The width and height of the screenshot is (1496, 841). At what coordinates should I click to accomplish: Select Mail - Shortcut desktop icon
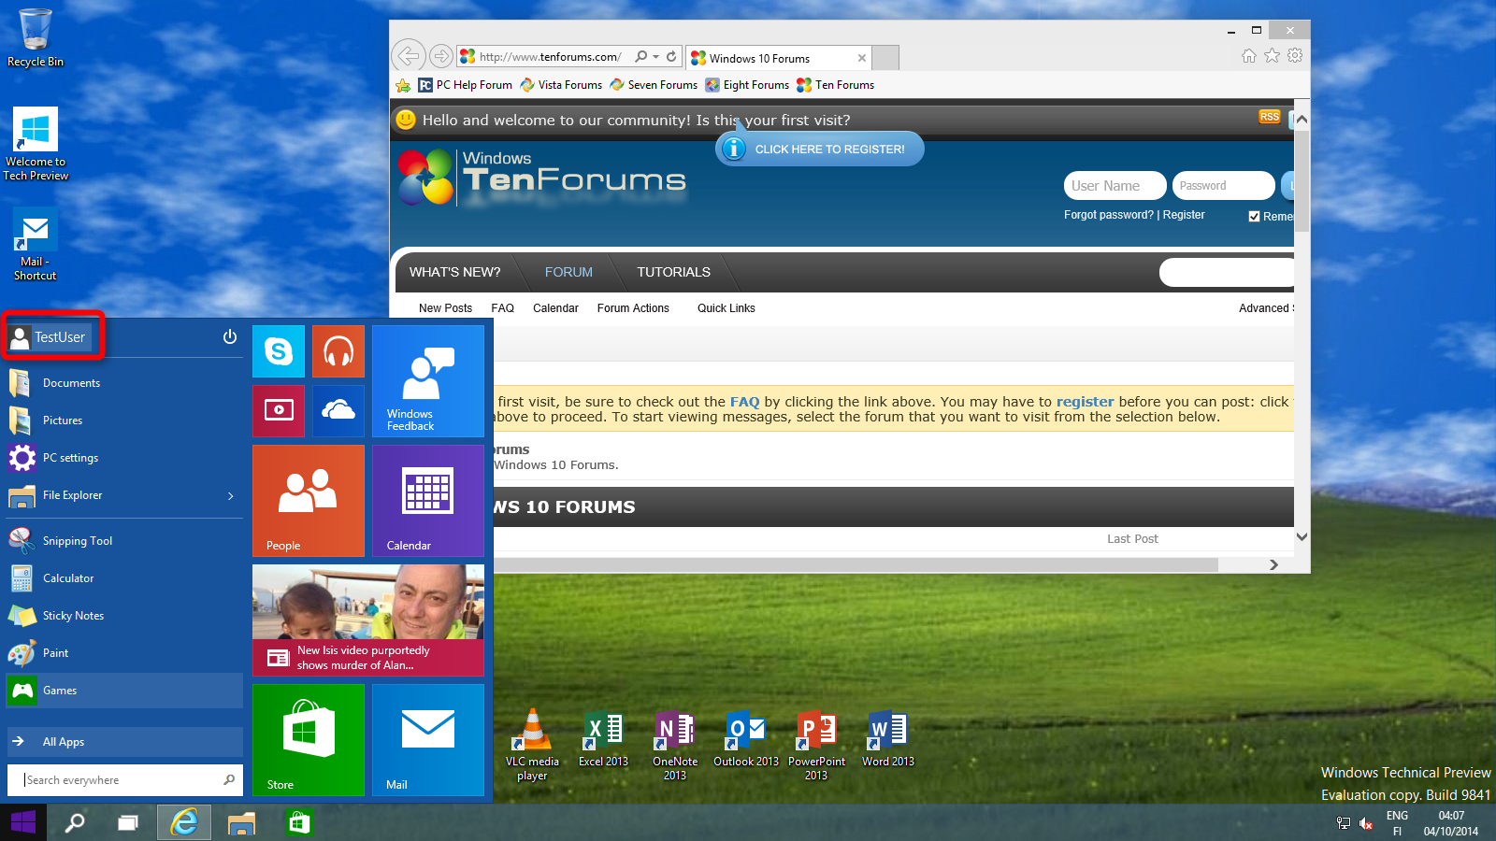(x=36, y=245)
